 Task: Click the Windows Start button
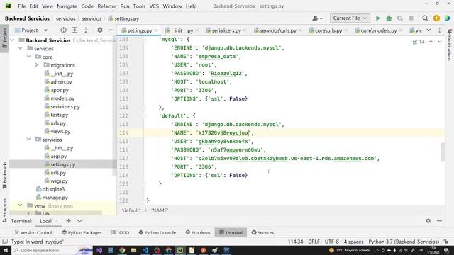[x=6, y=250]
